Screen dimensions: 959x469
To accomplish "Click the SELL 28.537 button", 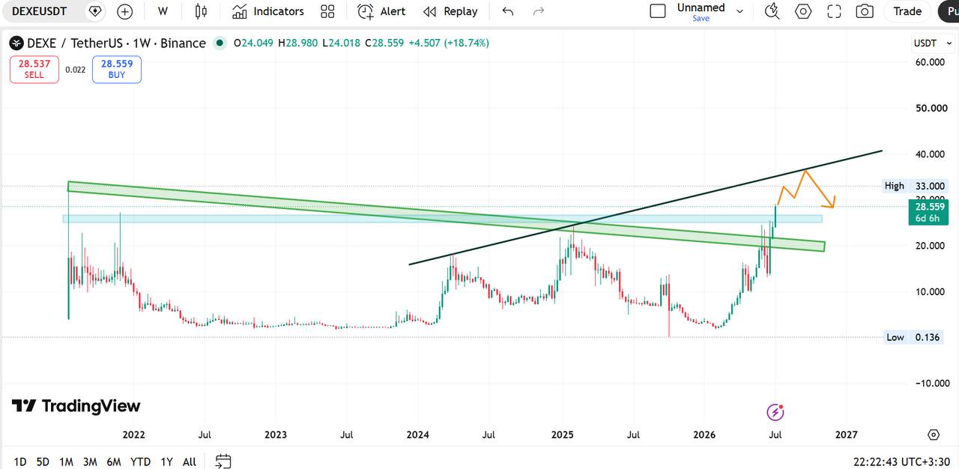I will pyautogui.click(x=34, y=69).
